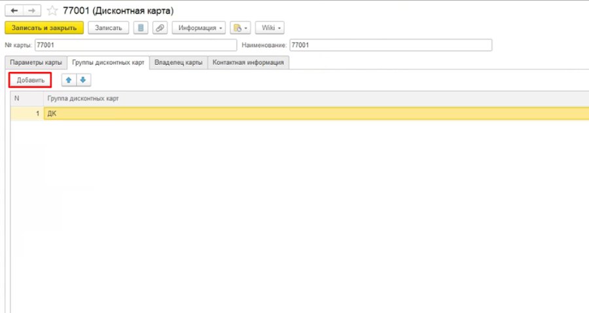Click the N column header
589x313 pixels.
(27, 98)
